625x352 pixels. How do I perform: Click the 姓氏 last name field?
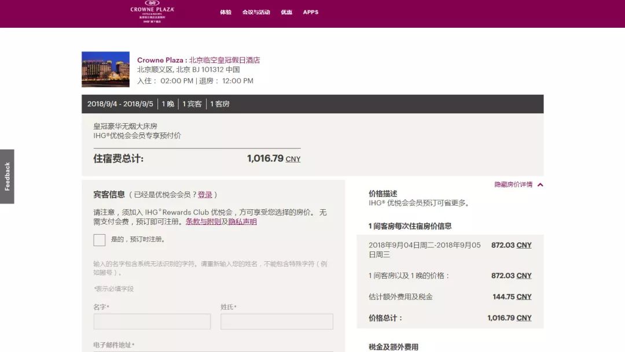[x=277, y=321]
